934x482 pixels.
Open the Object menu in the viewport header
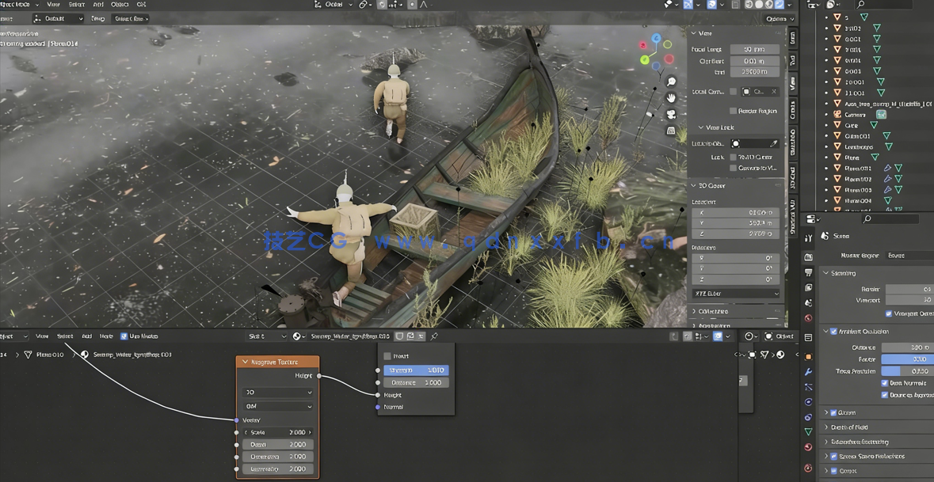point(120,4)
